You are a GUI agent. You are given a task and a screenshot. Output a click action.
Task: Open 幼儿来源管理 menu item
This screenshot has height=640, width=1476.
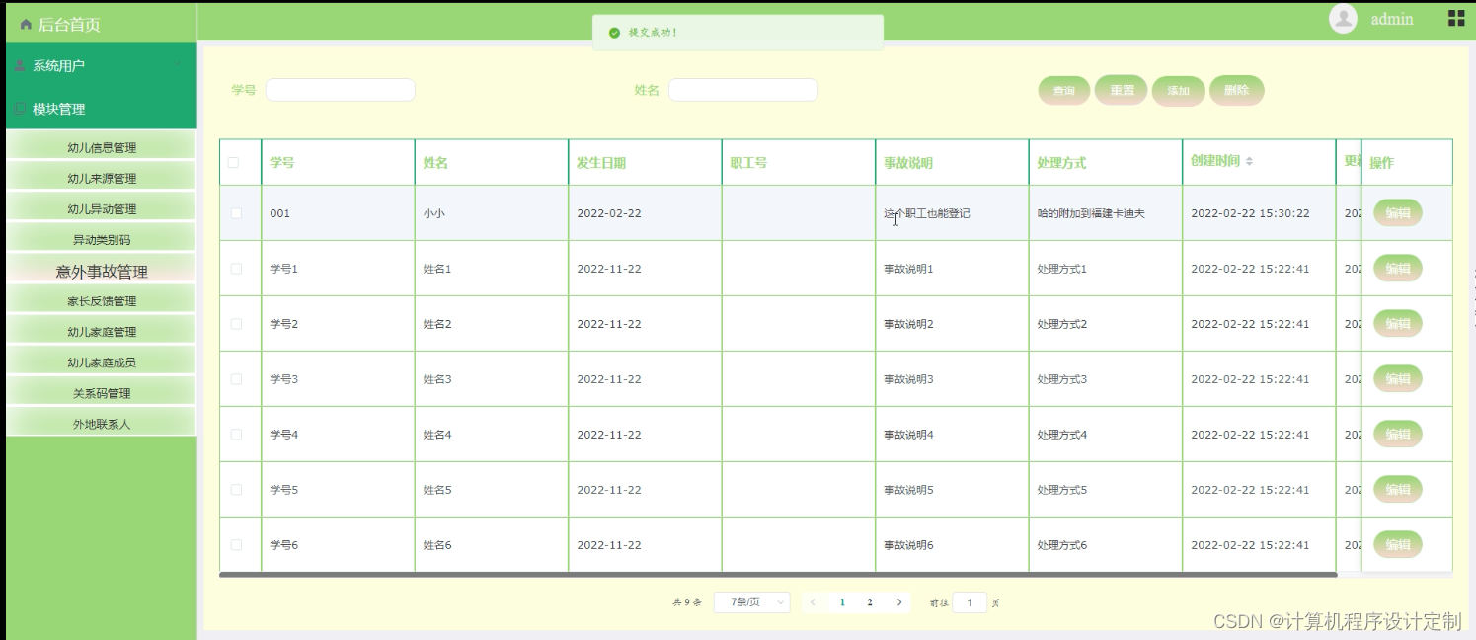(101, 179)
